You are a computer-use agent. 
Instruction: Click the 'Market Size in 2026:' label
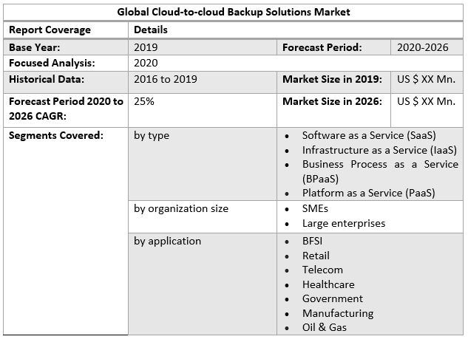(332, 101)
